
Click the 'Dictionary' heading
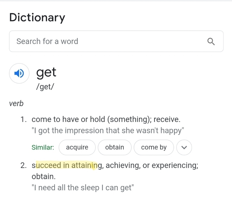[37, 18]
